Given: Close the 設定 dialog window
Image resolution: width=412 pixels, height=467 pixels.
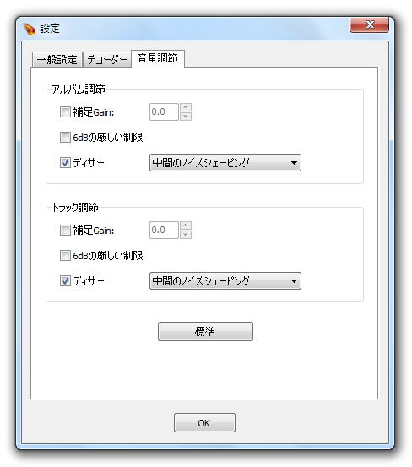Looking at the screenshot, I should 369,24.
